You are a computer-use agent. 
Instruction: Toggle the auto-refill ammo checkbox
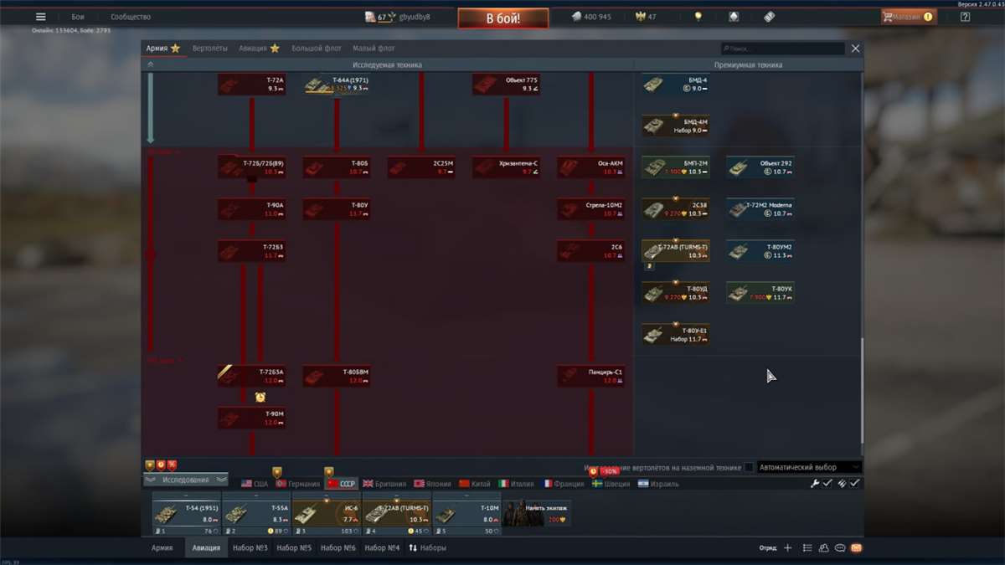855,484
